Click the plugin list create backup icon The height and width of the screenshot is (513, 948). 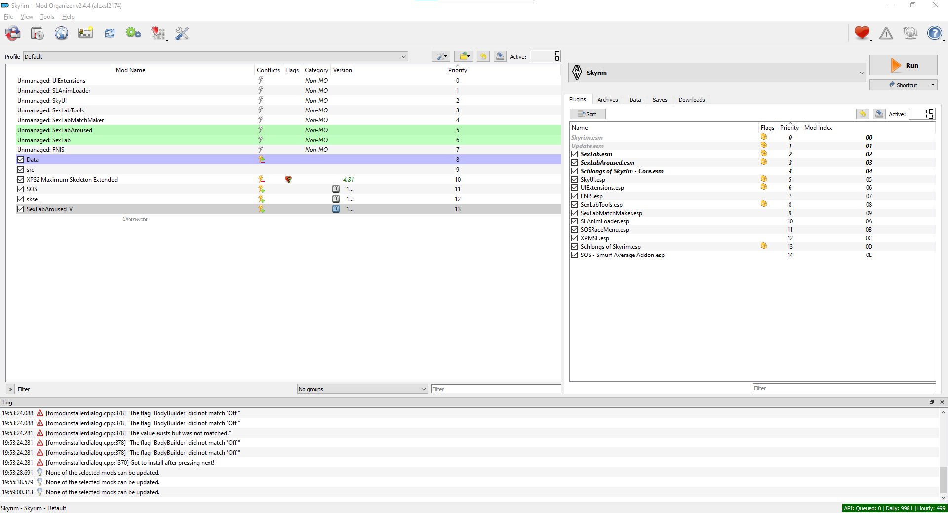point(879,114)
